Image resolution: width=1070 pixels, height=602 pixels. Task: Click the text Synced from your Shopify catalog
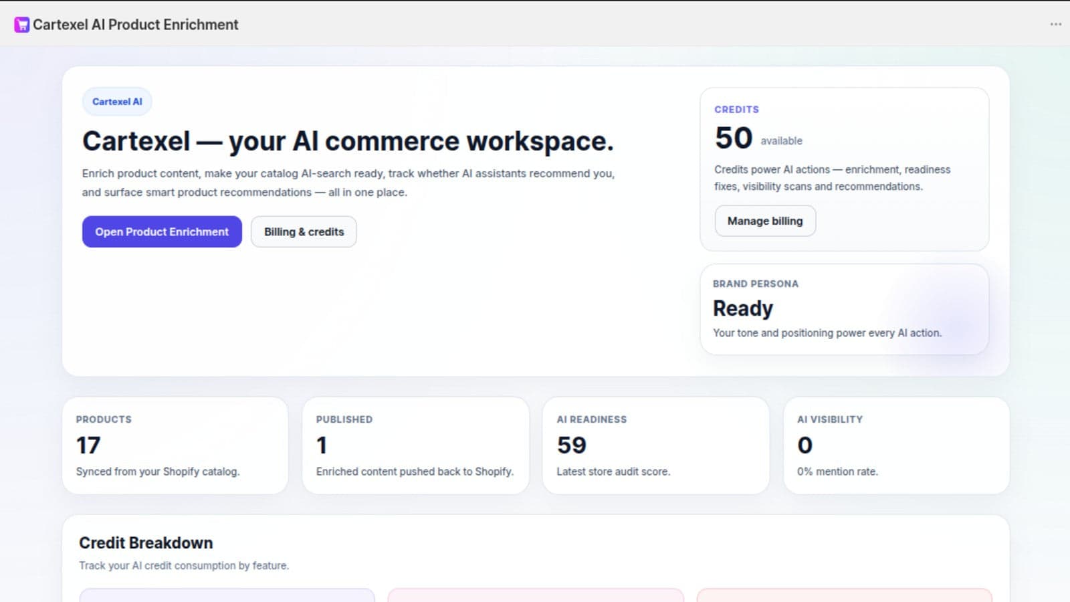[x=158, y=472]
